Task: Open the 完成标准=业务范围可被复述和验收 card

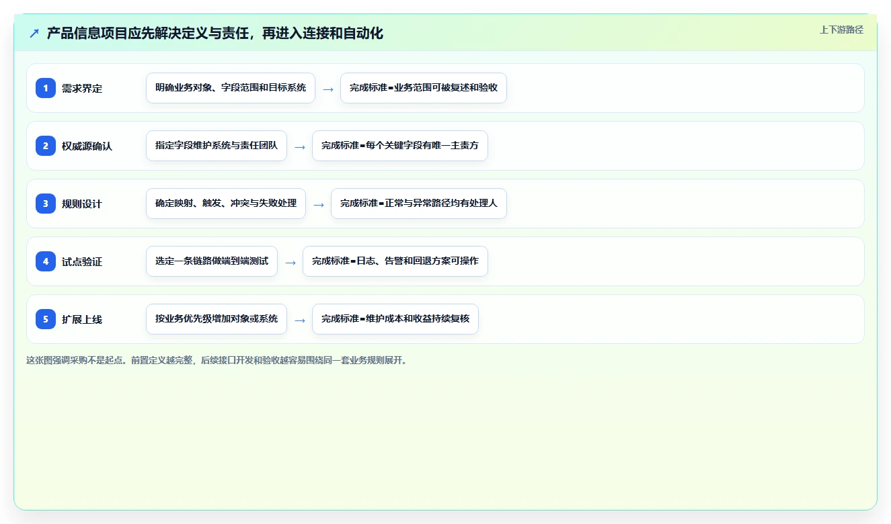Action: coord(424,88)
